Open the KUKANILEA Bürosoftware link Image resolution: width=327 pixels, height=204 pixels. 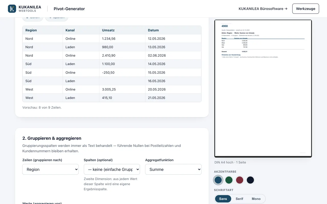pos(263,9)
